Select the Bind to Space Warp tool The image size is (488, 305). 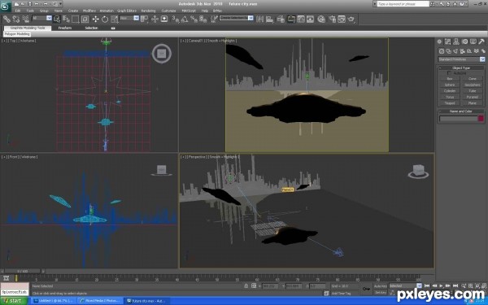(25, 20)
